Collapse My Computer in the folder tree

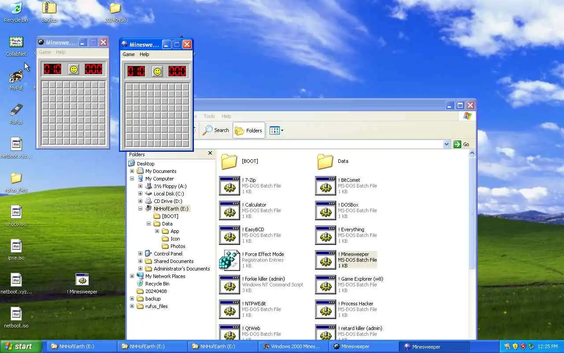(132, 179)
